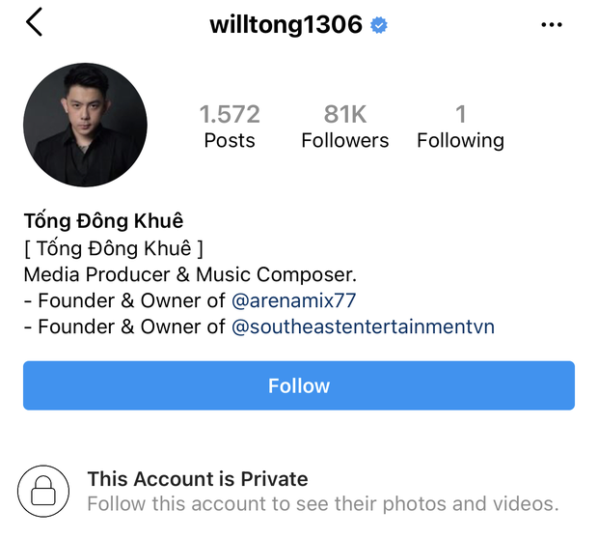Image resolution: width=598 pixels, height=539 pixels.
Task: Select the bold Tống Đông Khuê display name
Action: click(103, 221)
